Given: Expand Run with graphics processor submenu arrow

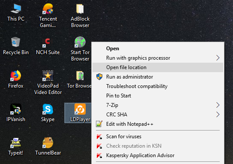Looking at the screenshot, I should (218, 58).
